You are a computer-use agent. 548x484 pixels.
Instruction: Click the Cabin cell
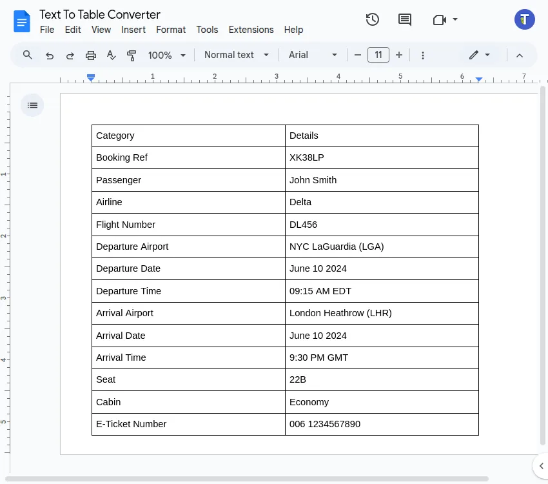(188, 402)
